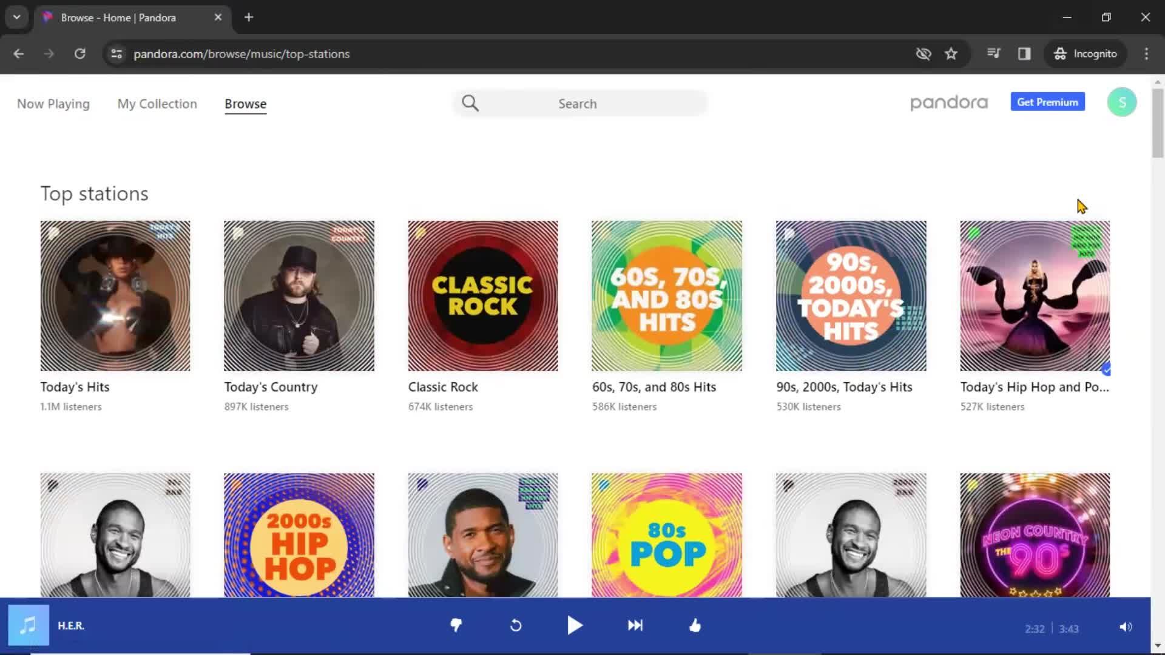This screenshot has width=1165, height=655.
Task: Focus the Search input field
Action: [x=580, y=103]
